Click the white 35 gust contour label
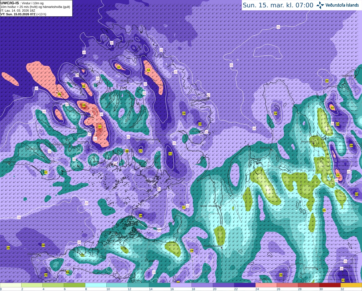This screenshot has width=362, height=291. 95,139
